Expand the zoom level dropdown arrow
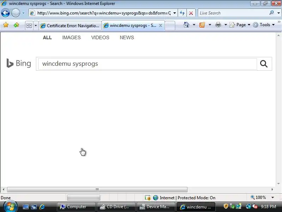This screenshot has height=212, width=282. click(x=272, y=198)
